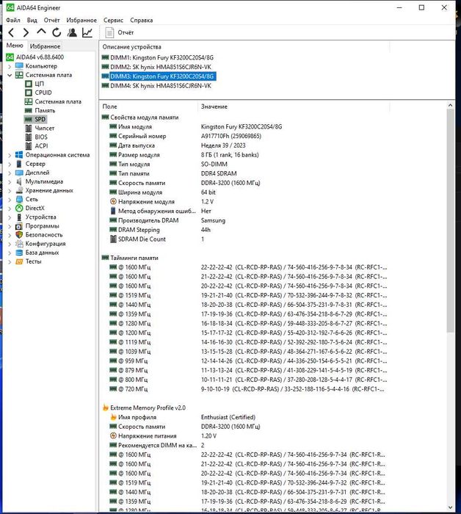Select DIMM2: SK hynix HMA851S6CJR6N-VK
Screen dimensions: 461x514
pos(161,67)
